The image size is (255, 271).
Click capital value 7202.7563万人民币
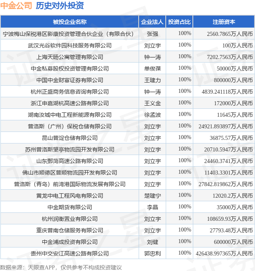pyautogui.click(x=230, y=57)
